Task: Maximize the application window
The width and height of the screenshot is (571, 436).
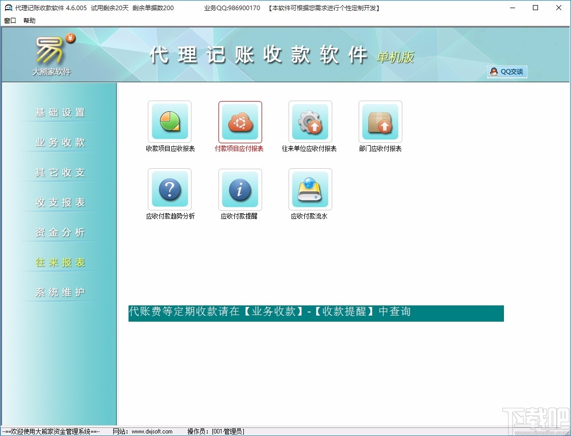Action: click(535, 8)
